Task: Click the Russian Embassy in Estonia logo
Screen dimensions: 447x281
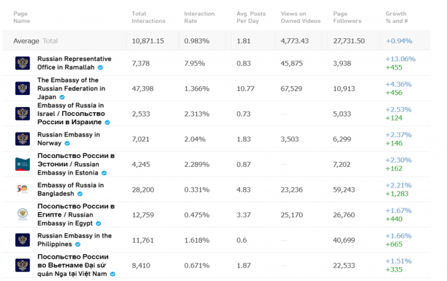Action: point(22,164)
